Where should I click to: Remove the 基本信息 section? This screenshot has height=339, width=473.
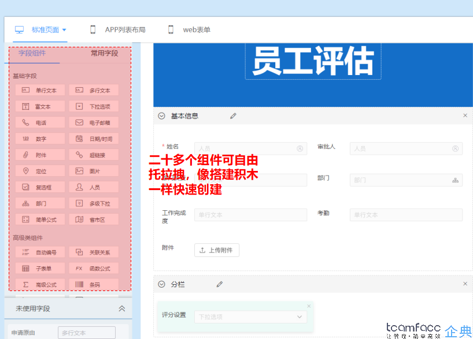[x=465, y=116]
